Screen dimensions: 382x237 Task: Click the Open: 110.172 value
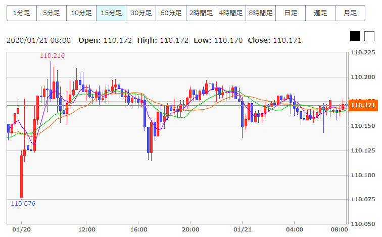[x=105, y=40]
